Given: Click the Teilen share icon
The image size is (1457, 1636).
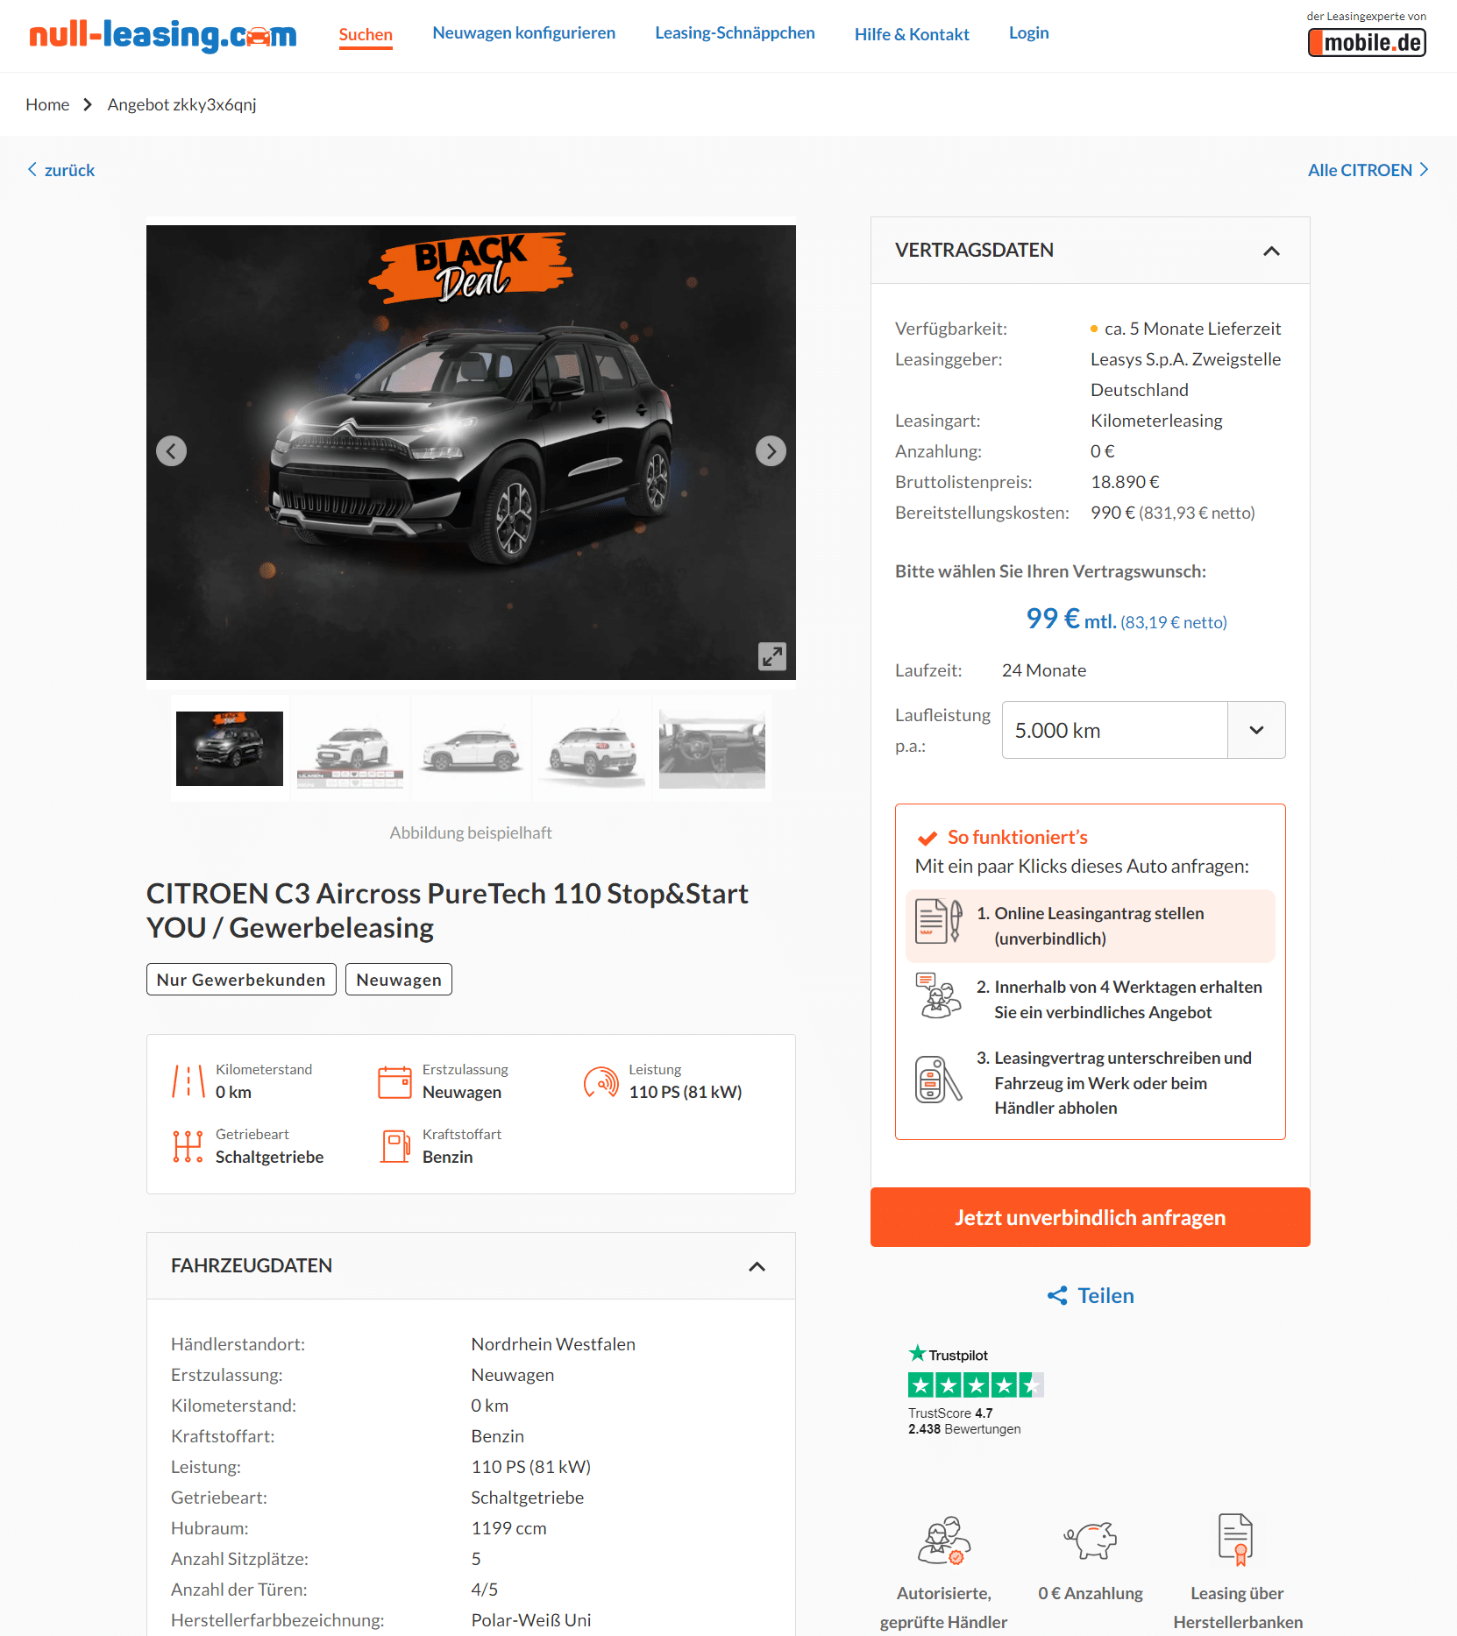Looking at the screenshot, I should tap(1057, 1296).
